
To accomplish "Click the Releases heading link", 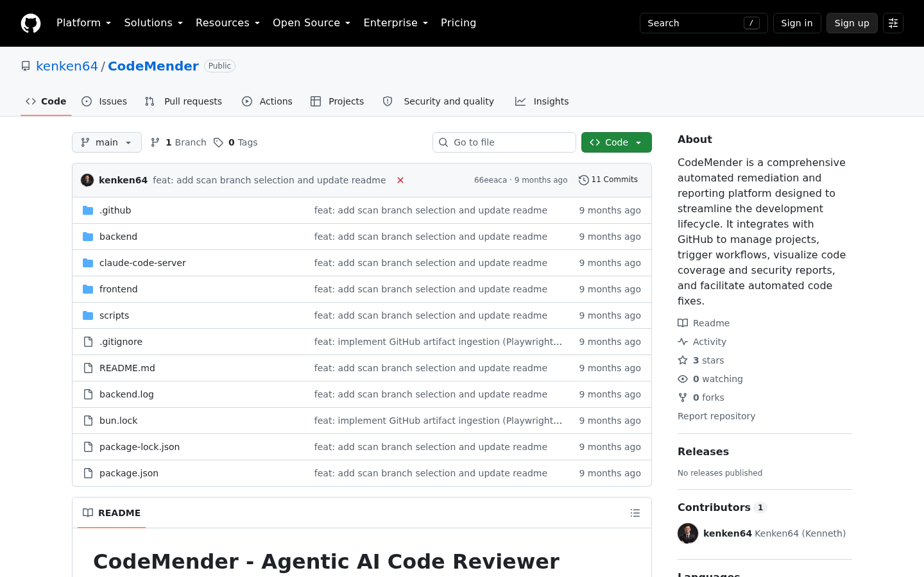I will click(x=703, y=451).
